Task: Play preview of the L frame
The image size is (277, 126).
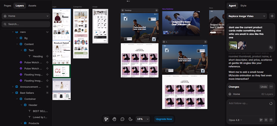Action: (x=164, y=42)
